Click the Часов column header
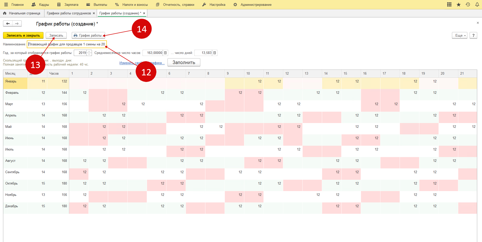 (58, 73)
